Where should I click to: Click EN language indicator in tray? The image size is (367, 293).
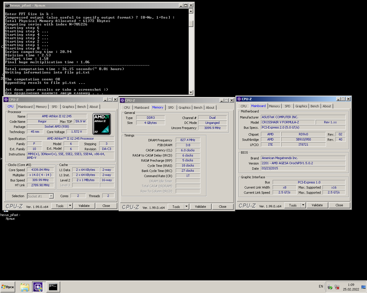coord(321,286)
